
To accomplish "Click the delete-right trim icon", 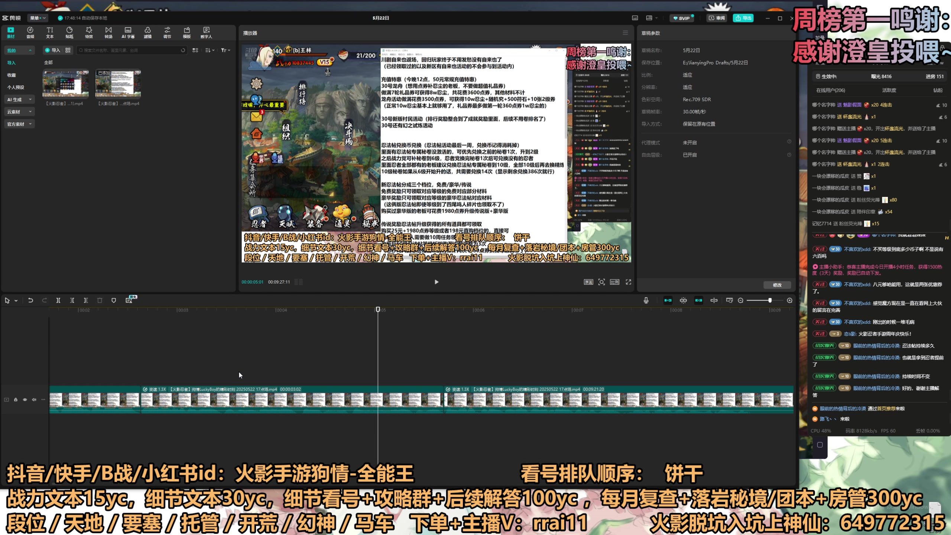I will 86,301.
